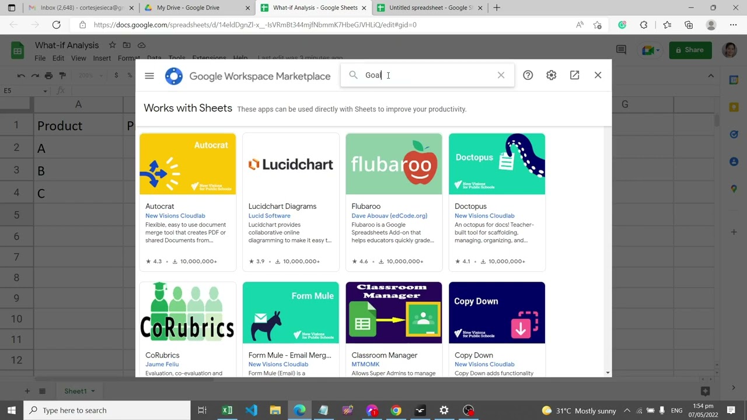The image size is (747, 420).
Task: Open the Name box dropdown arrow
Action: 45,91
